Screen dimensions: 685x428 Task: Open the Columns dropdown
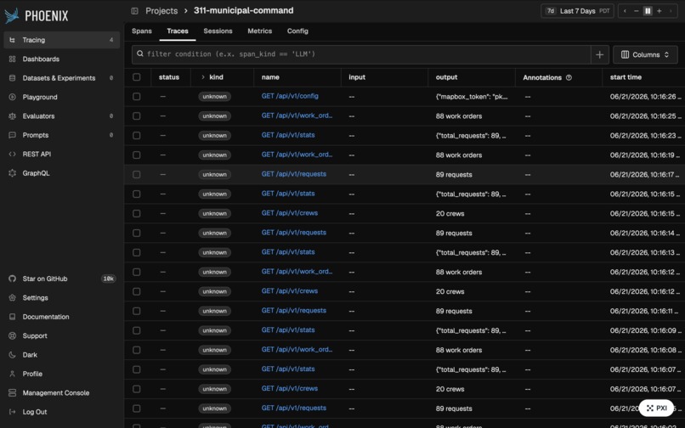pyautogui.click(x=645, y=54)
